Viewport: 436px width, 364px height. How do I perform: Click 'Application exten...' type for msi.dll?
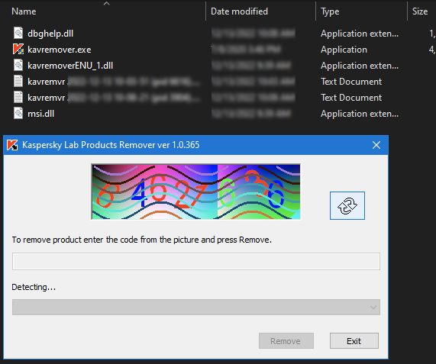359,114
